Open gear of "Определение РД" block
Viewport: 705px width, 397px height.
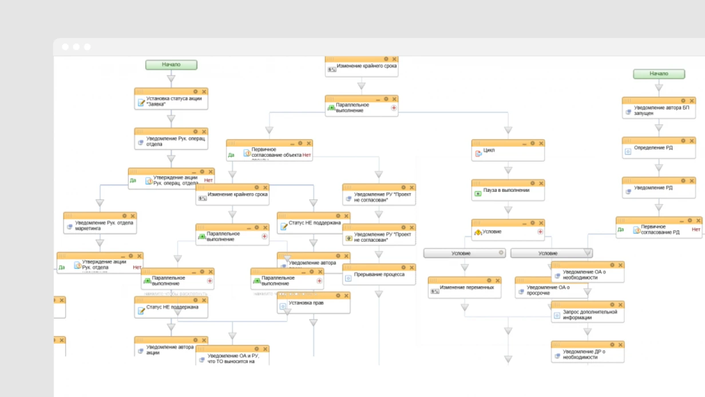tap(683, 140)
